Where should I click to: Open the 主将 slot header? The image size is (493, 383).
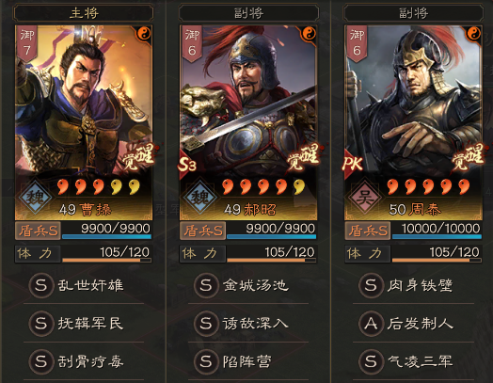(x=84, y=13)
